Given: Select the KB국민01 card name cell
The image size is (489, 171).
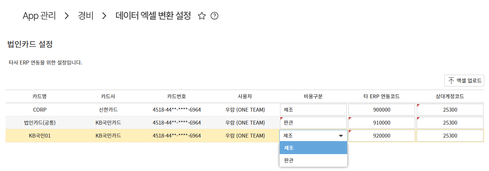Looking at the screenshot, I should click(x=39, y=136).
